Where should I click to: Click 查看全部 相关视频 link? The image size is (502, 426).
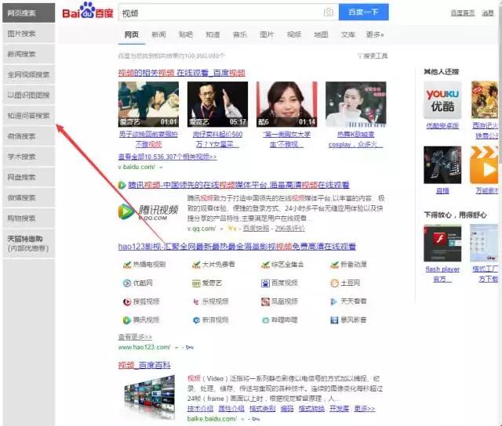click(x=167, y=157)
